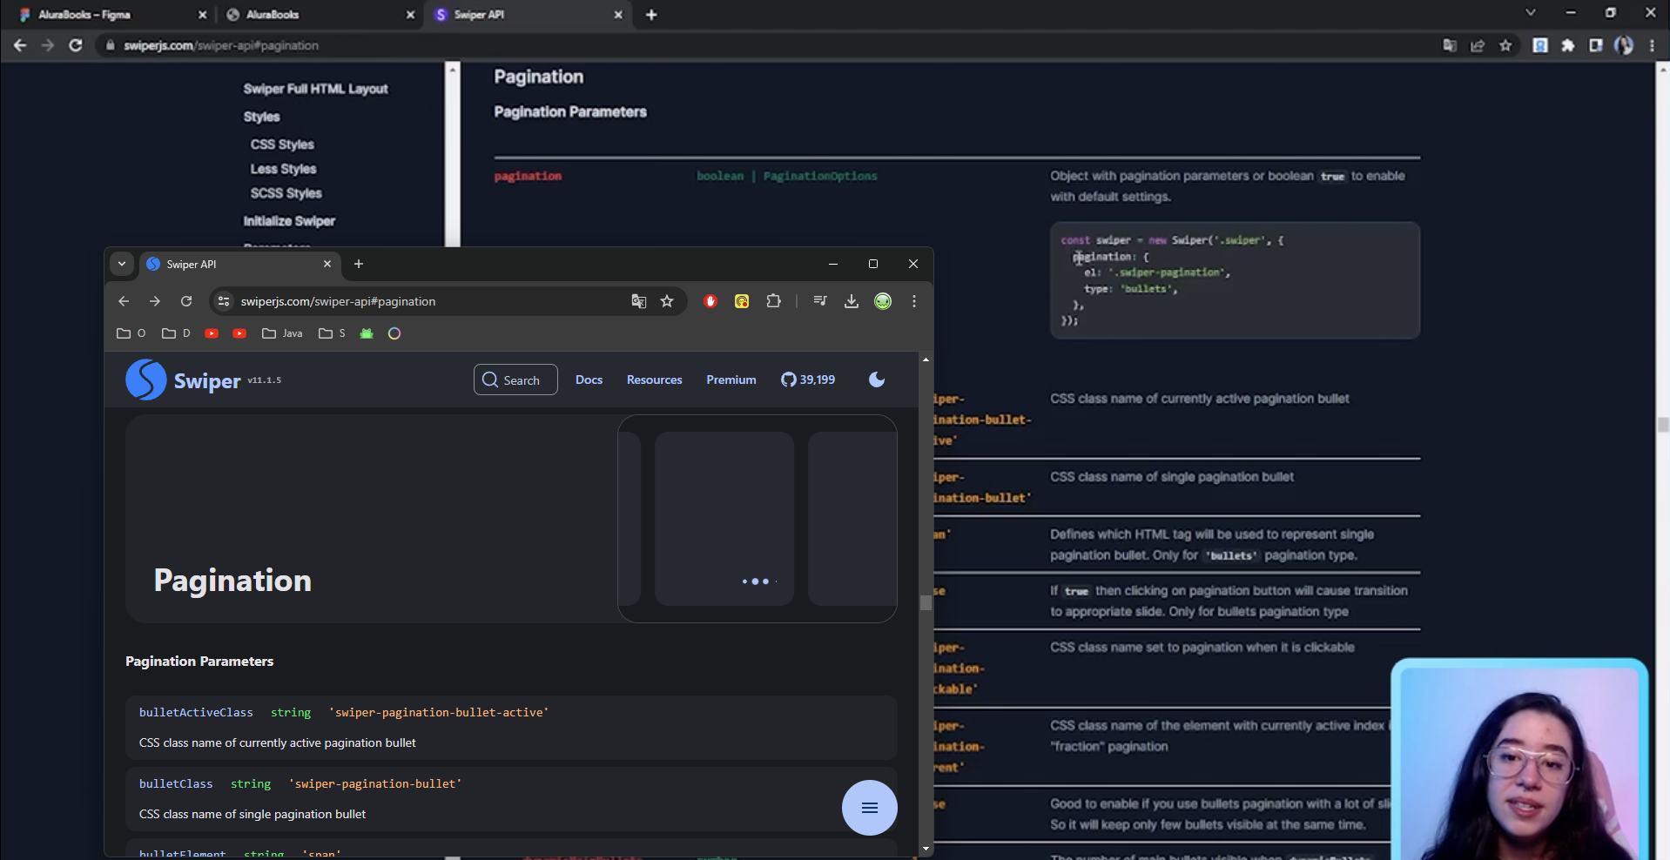The height and width of the screenshot is (860, 1670).
Task: Open the SCSS Styles sidebar link
Action: point(286,193)
